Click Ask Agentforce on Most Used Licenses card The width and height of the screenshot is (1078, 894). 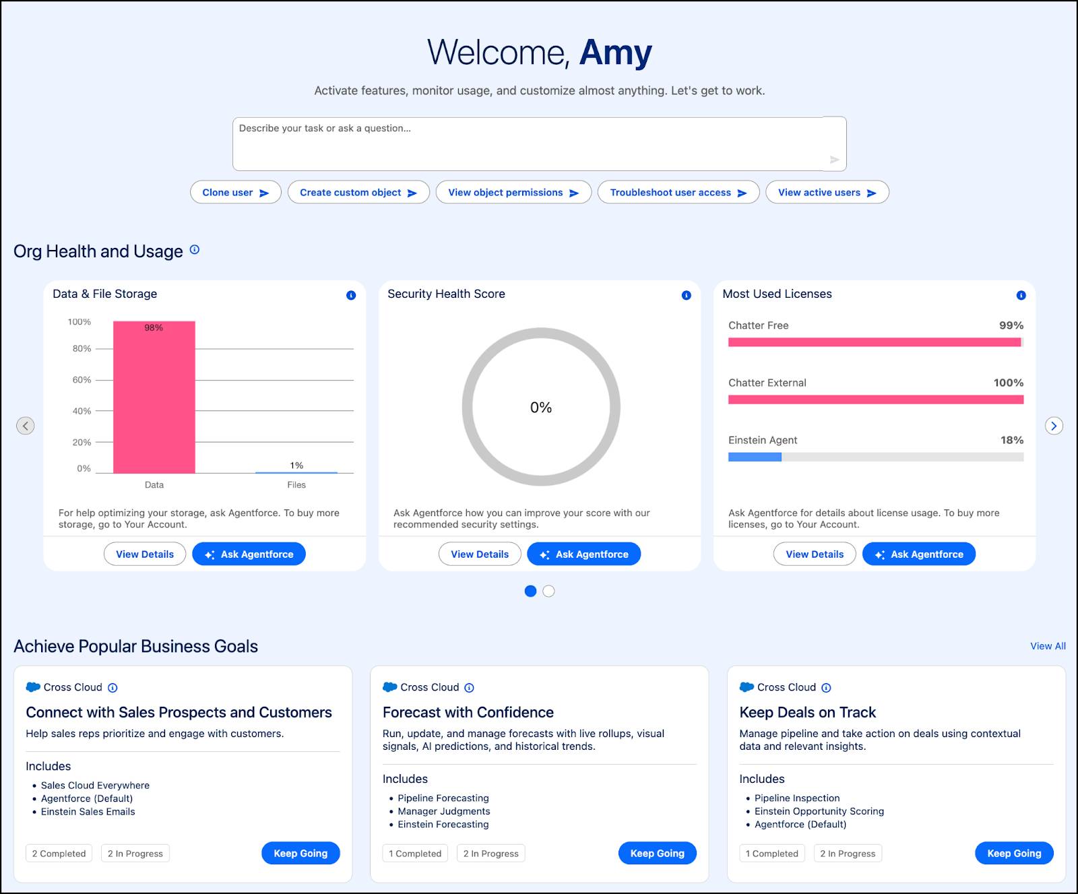pyautogui.click(x=918, y=554)
